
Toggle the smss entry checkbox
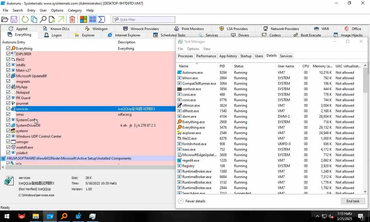(8, 114)
